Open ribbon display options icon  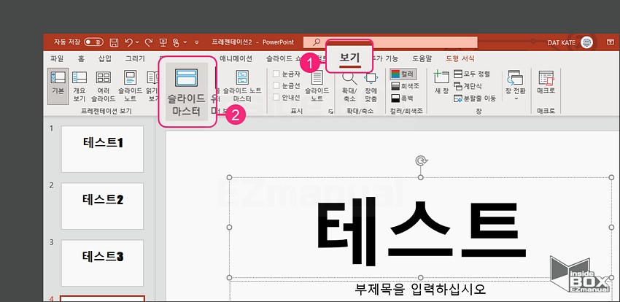coord(611,42)
